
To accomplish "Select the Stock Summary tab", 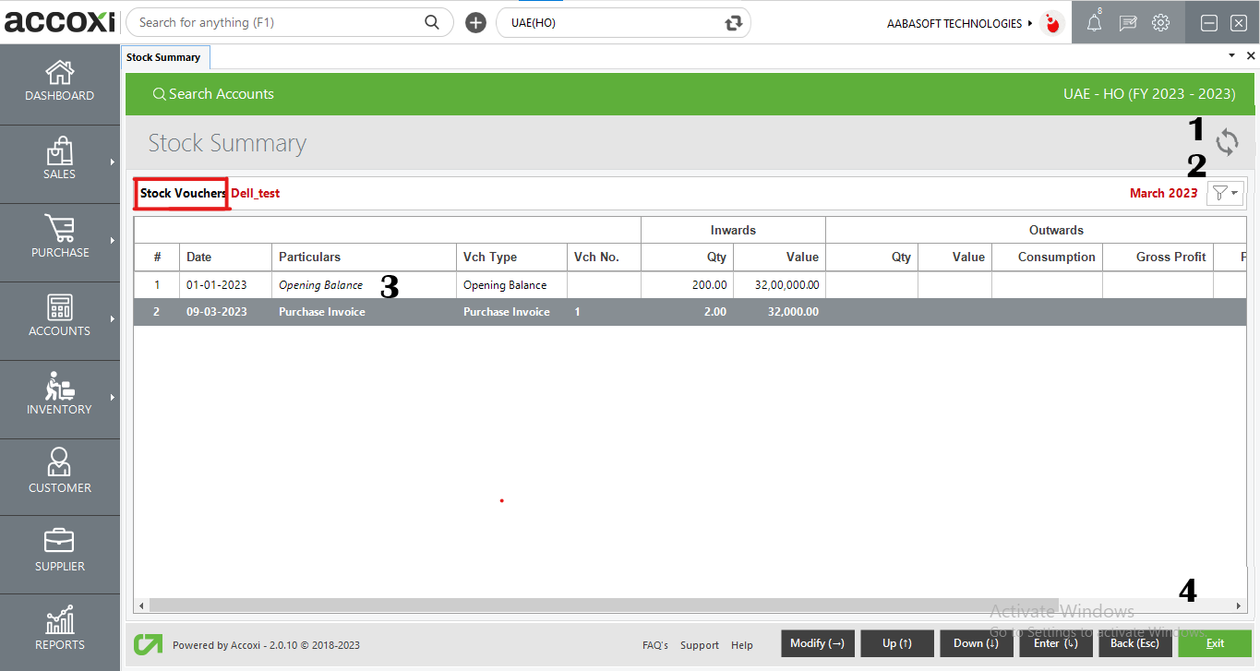I will [163, 57].
